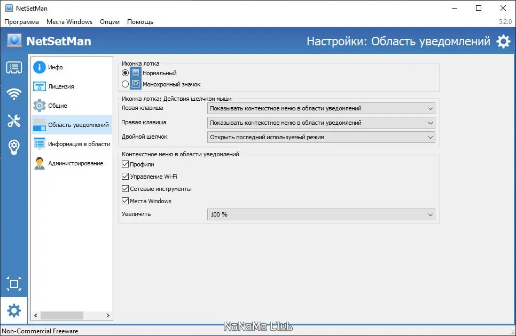Open the network tools wrench icon
516x336 pixels.
(14, 121)
